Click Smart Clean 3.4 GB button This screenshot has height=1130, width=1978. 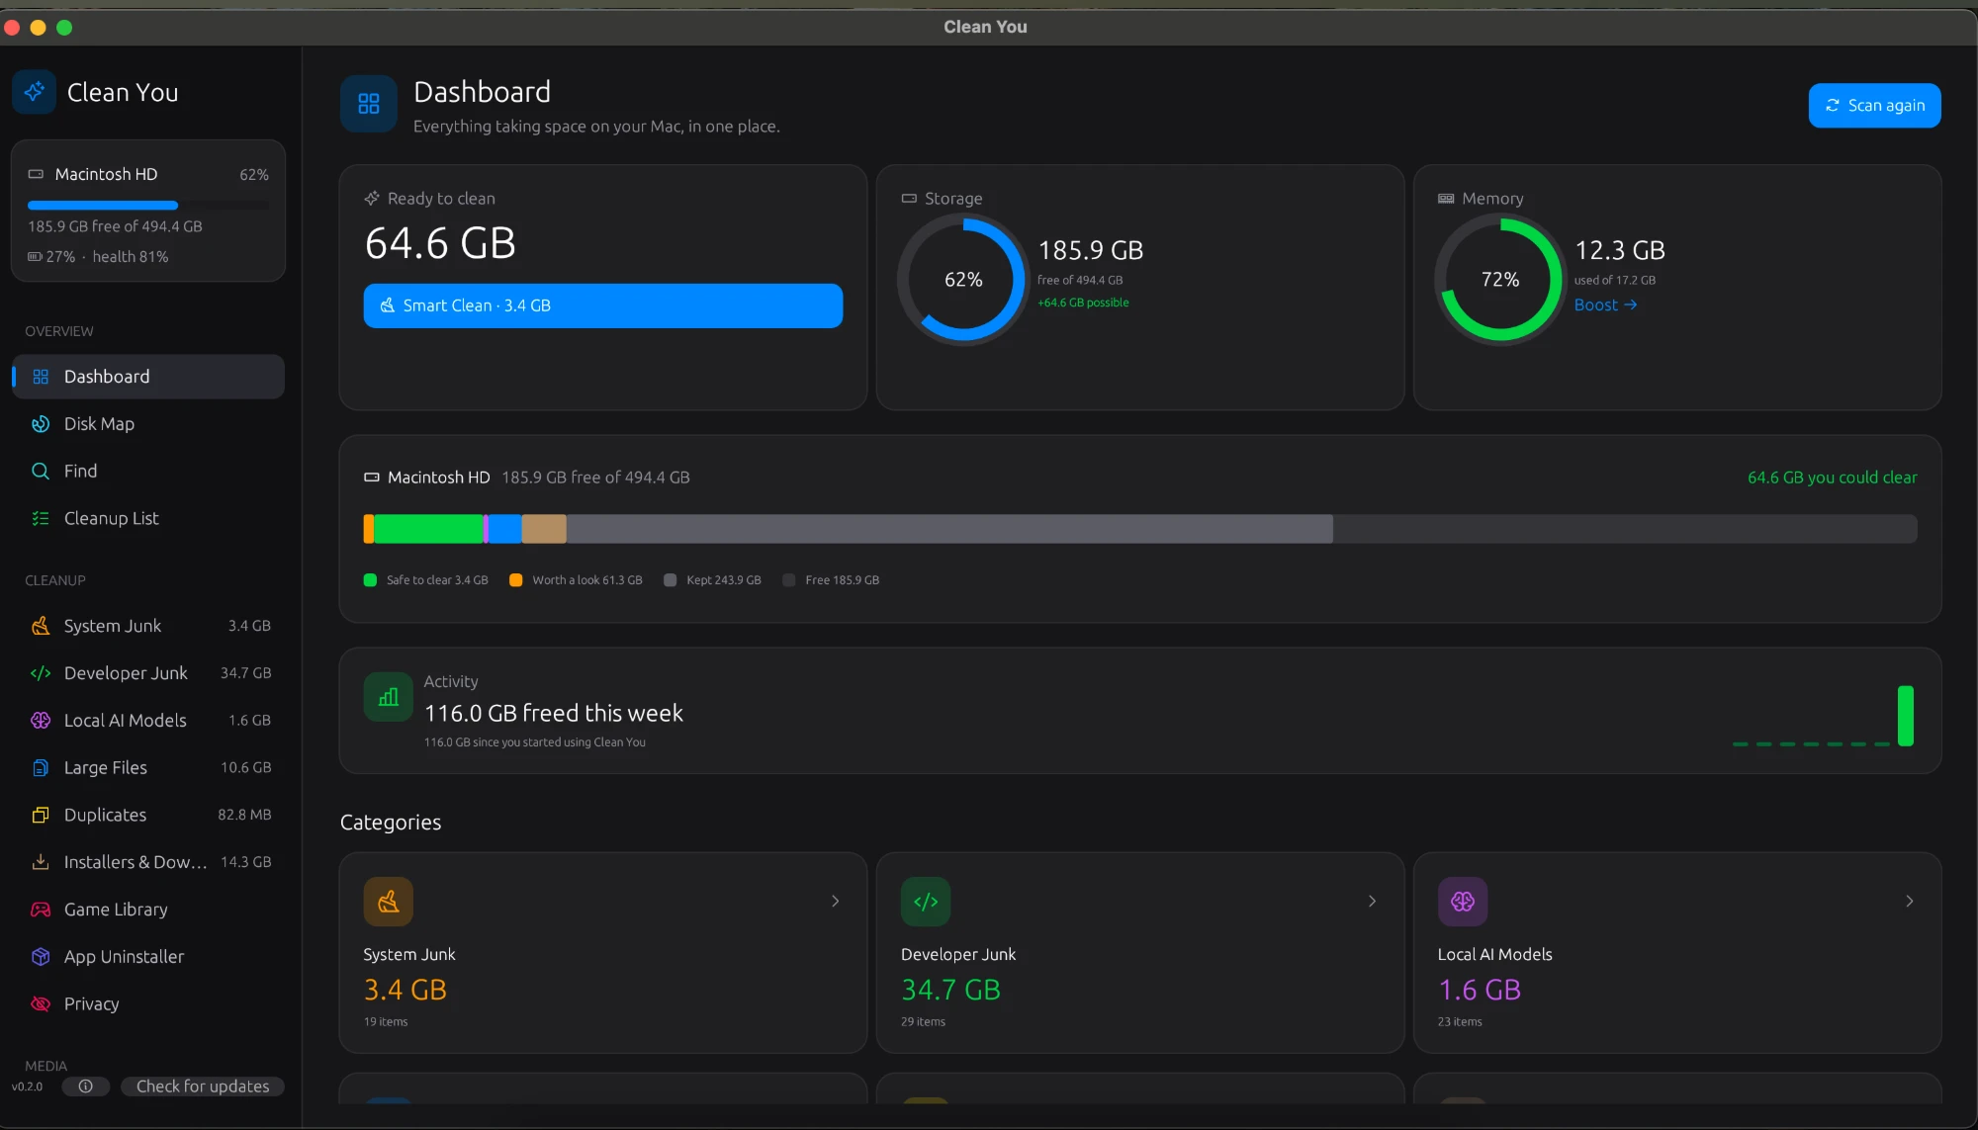[x=603, y=306]
